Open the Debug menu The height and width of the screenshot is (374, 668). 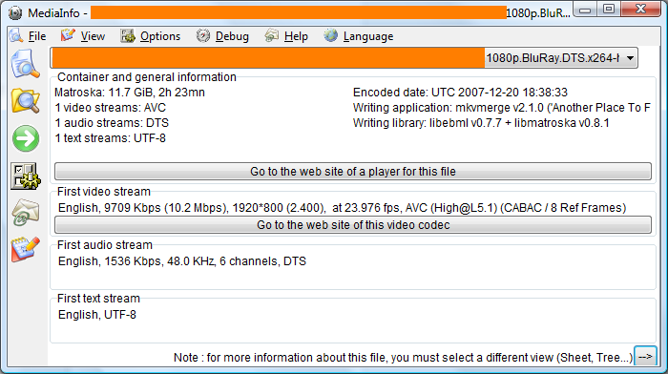point(232,36)
